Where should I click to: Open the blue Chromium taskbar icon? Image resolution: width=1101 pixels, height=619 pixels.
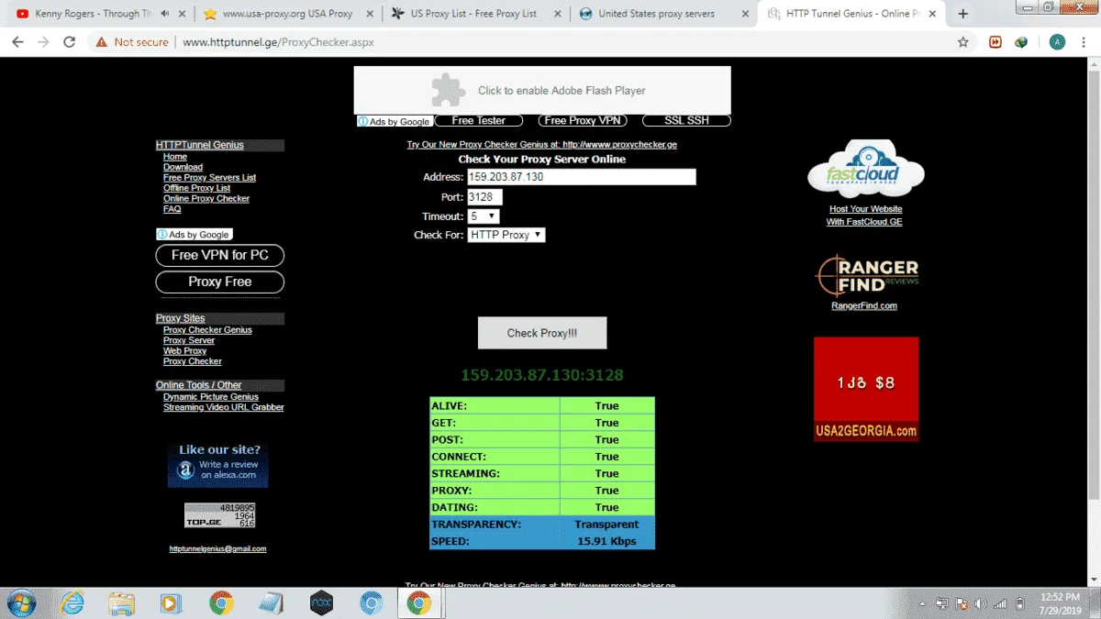(371, 602)
